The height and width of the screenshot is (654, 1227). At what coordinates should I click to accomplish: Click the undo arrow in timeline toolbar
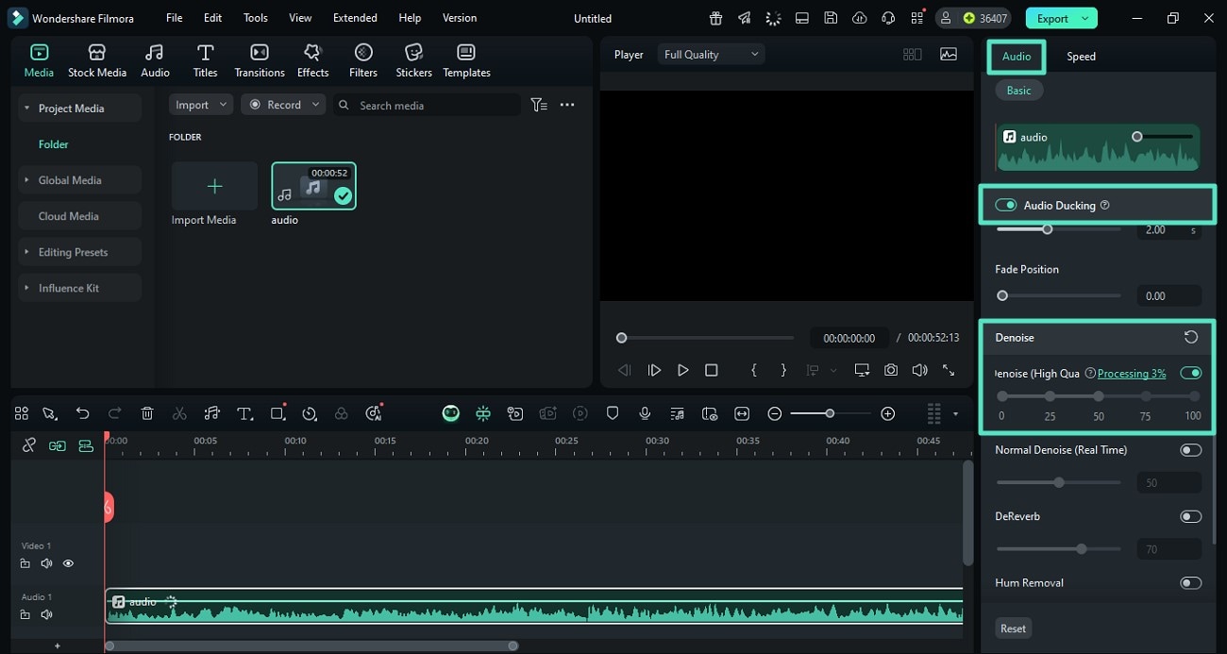(82, 413)
